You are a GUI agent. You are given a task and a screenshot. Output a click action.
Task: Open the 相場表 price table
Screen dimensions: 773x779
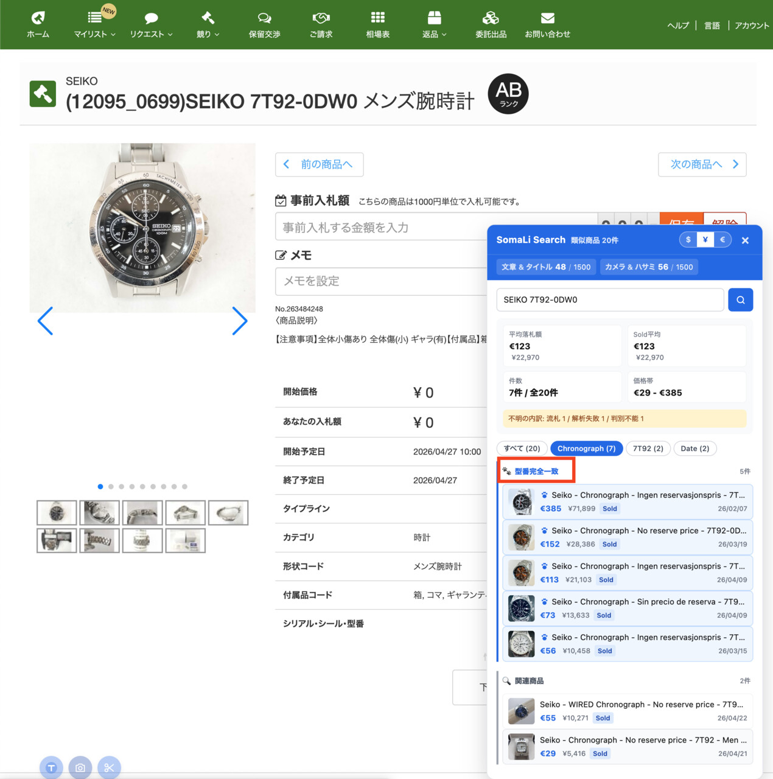click(x=377, y=24)
